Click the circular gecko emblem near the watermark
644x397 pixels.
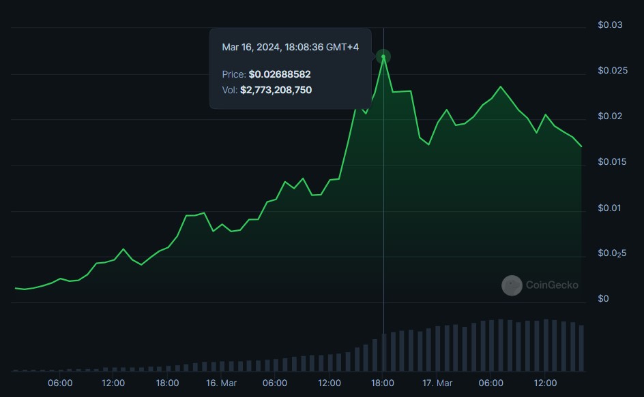click(511, 285)
